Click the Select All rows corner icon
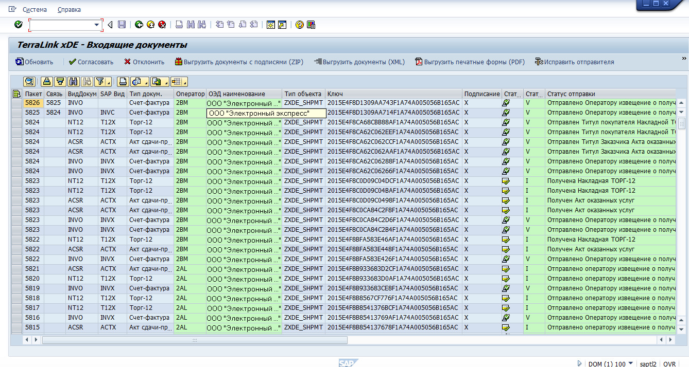Screen dimensions: 689x367 16,94
